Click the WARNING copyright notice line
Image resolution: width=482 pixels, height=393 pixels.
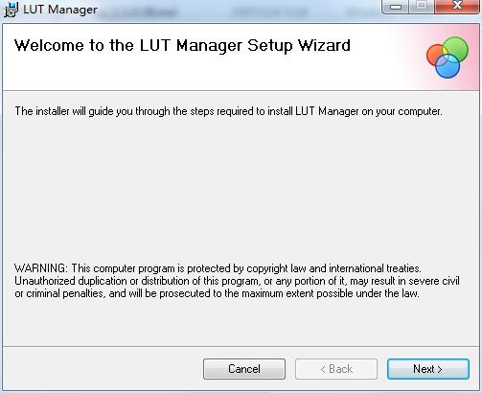tap(218, 268)
